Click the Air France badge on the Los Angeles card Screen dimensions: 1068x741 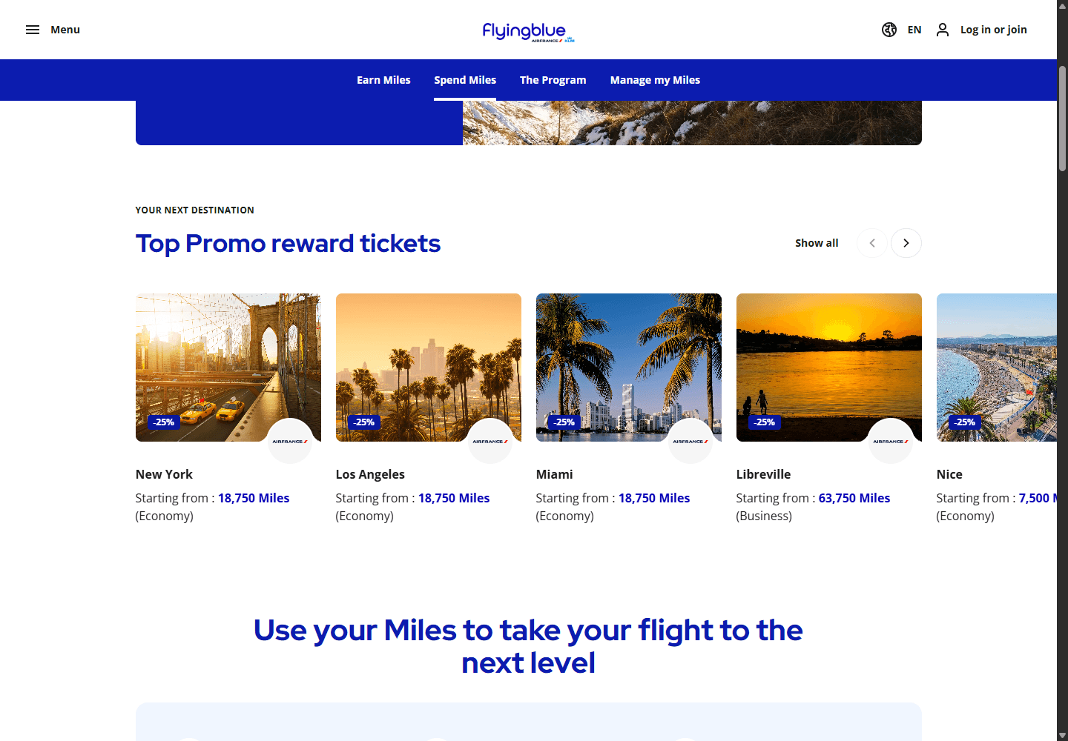point(490,440)
